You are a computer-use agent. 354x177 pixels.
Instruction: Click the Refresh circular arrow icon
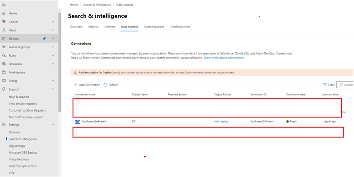(105, 85)
